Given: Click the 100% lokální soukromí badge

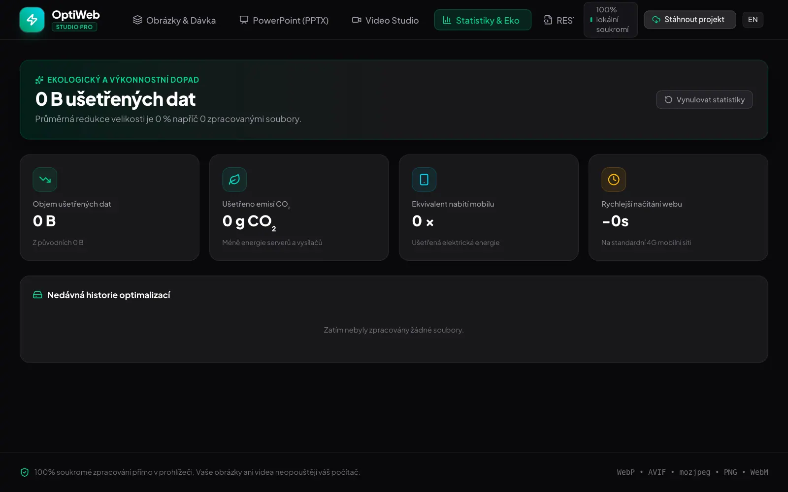Looking at the screenshot, I should pos(610,20).
